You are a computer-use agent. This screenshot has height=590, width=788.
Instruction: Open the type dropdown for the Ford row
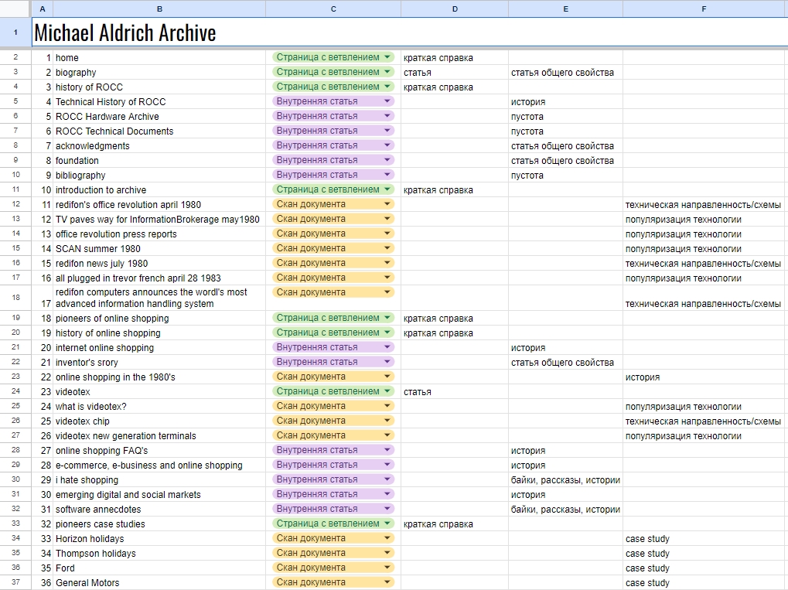pos(387,568)
